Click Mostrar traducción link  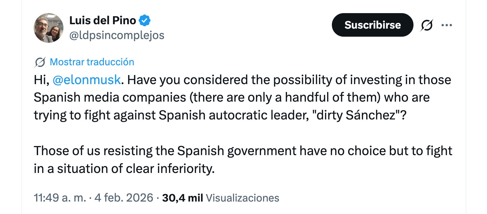(92, 62)
